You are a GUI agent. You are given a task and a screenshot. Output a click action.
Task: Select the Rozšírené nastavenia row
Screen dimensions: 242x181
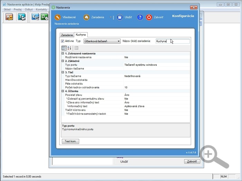click(x=125, y=57)
